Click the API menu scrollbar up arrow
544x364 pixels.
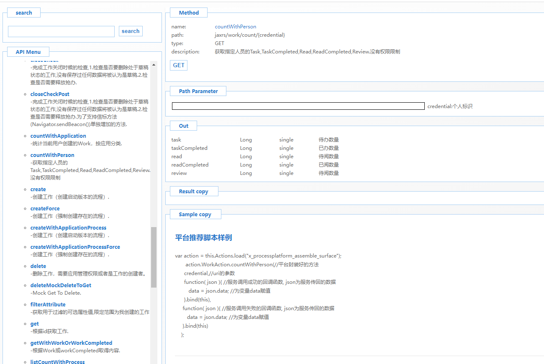point(154,65)
